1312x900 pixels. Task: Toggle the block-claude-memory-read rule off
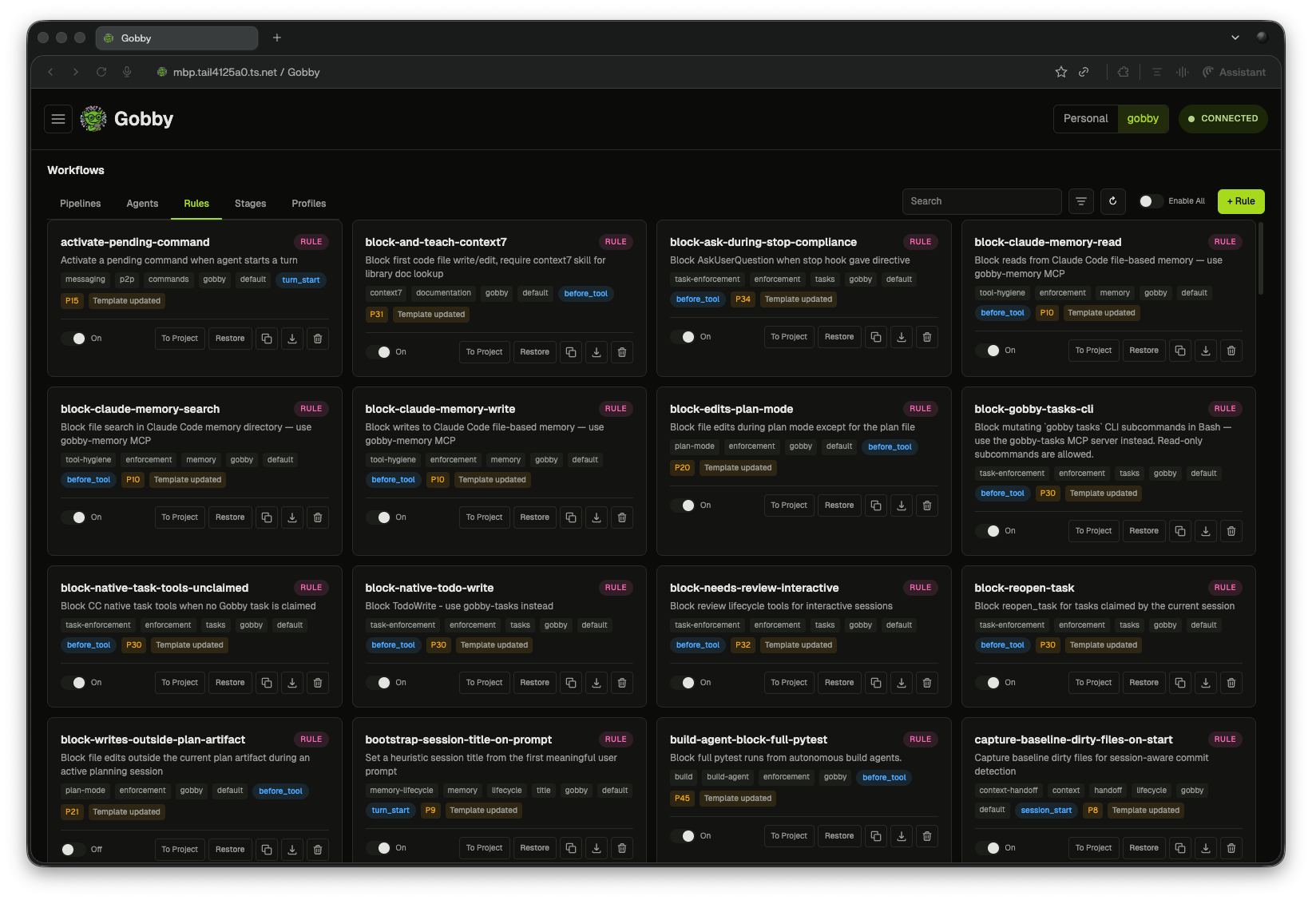click(x=988, y=351)
